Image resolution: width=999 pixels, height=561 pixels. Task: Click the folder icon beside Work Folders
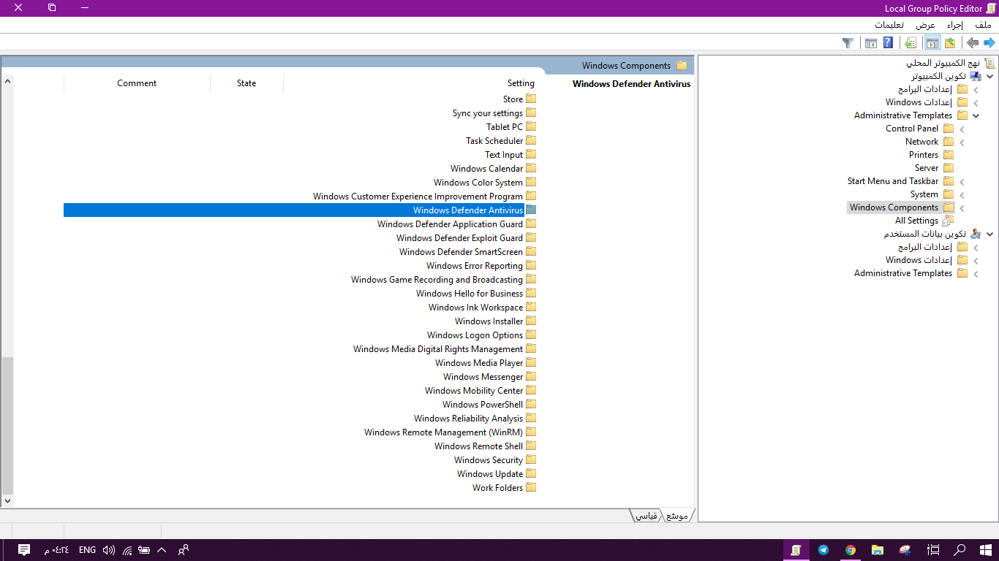(x=531, y=487)
